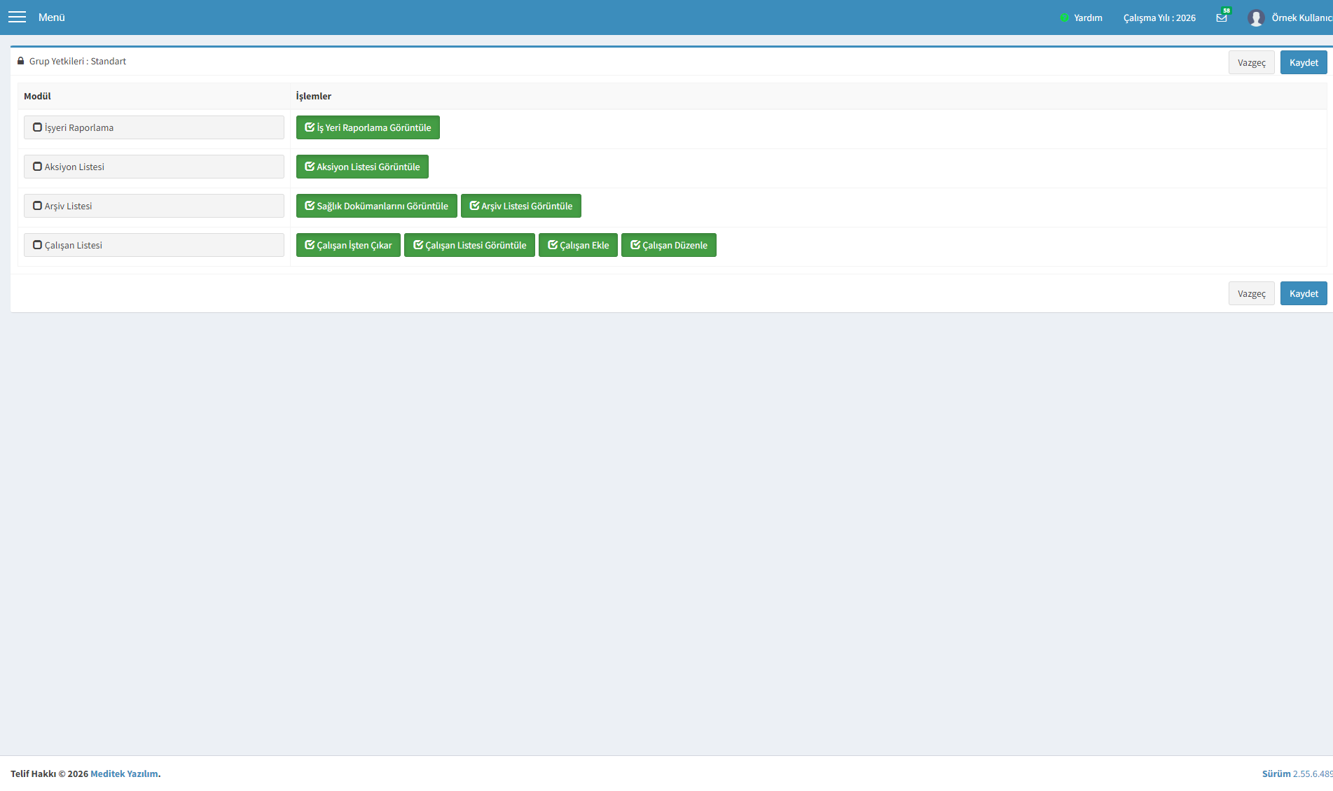Screen dimensions: 1333x791
Task: Open the Meditek Yazılım link
Action: pos(124,773)
